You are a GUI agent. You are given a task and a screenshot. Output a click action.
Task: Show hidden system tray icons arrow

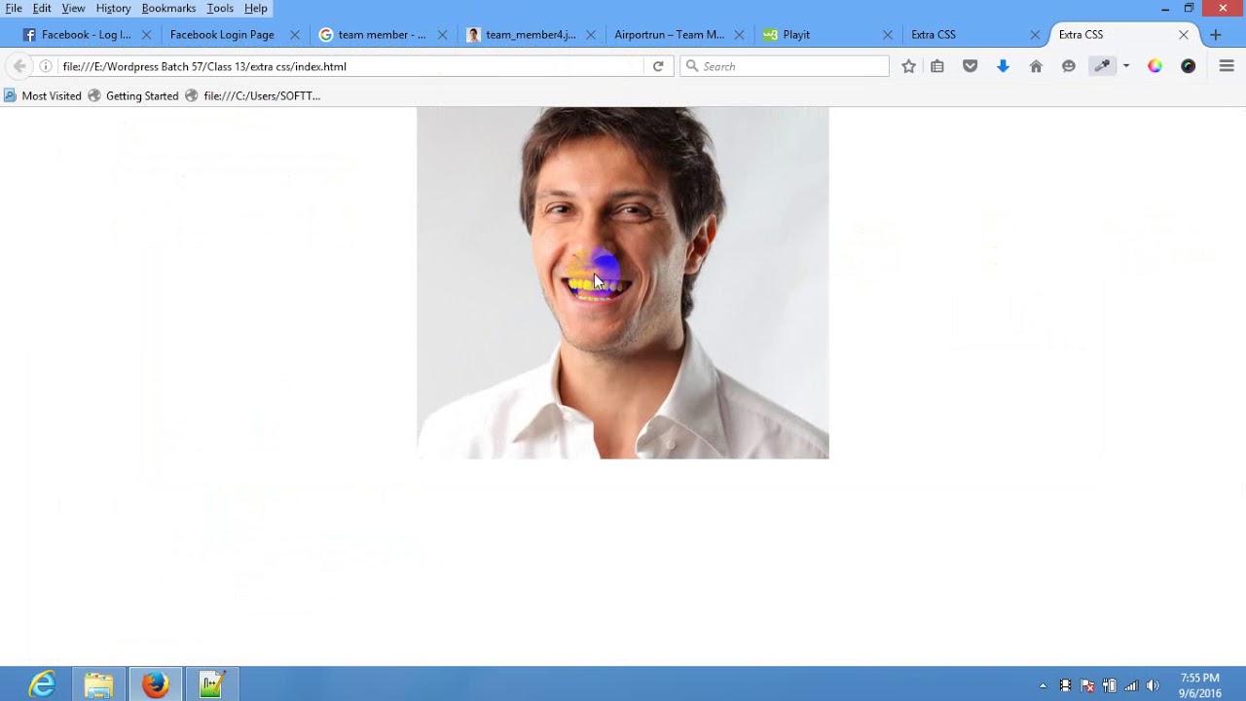coord(1043,685)
